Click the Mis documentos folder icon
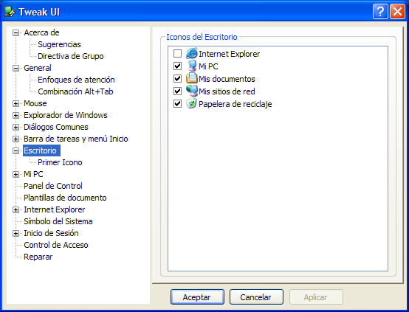 coord(192,78)
